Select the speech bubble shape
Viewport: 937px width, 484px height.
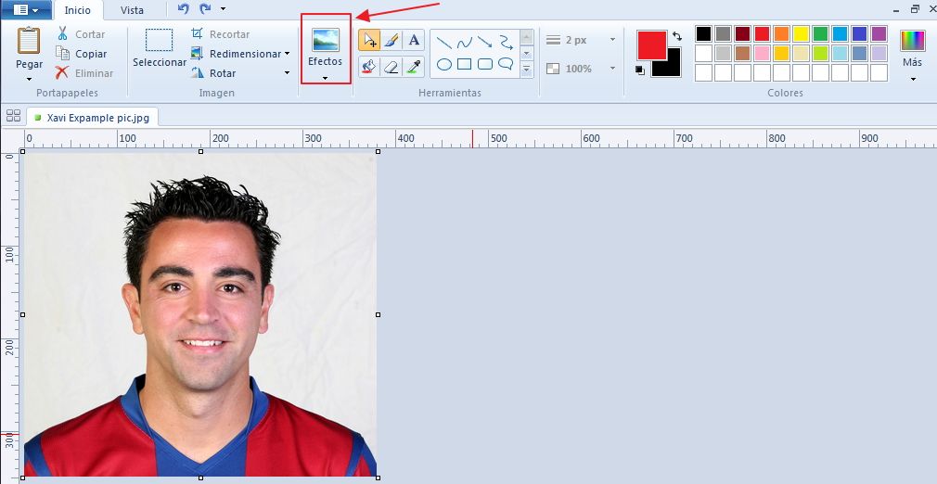click(x=507, y=64)
